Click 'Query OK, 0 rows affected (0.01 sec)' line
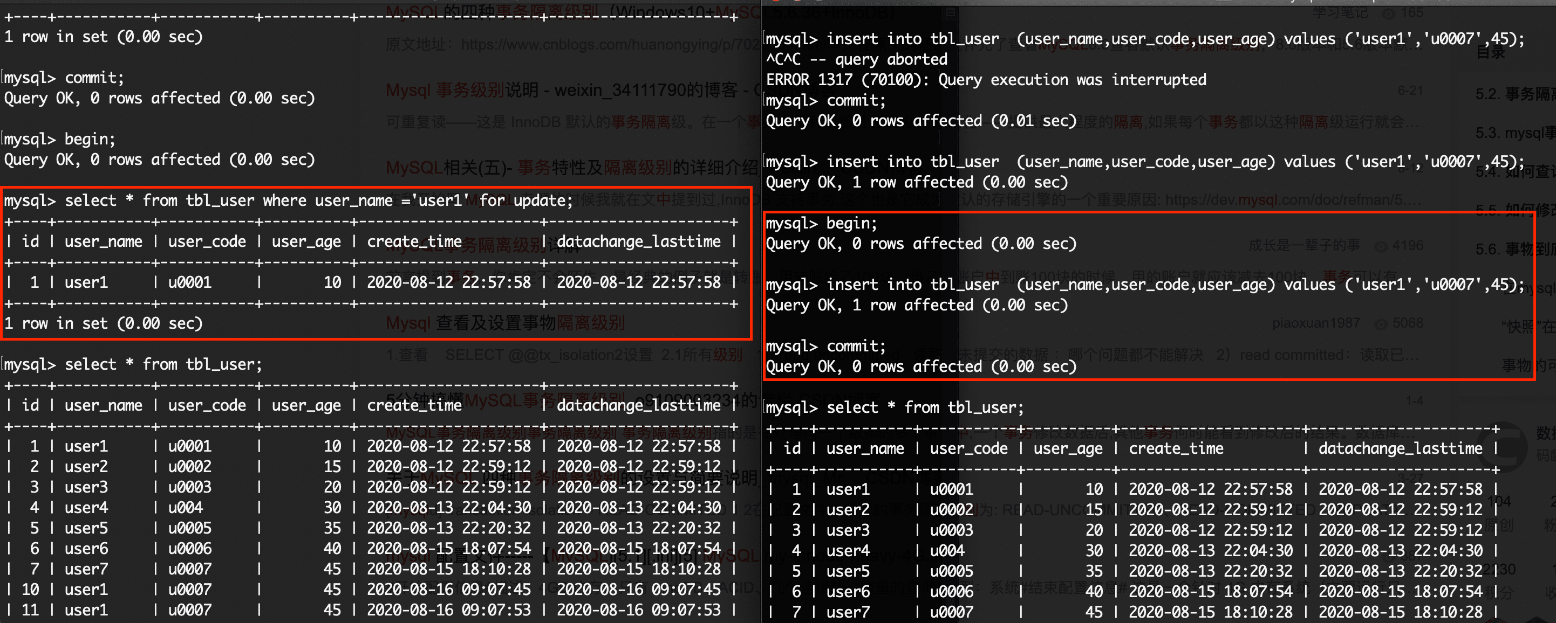This screenshot has height=623, width=1556. pos(921,121)
